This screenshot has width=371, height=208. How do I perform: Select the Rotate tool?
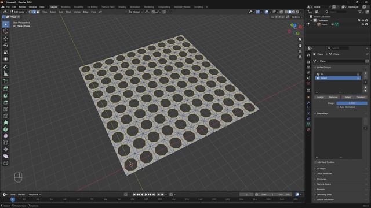point(6,46)
